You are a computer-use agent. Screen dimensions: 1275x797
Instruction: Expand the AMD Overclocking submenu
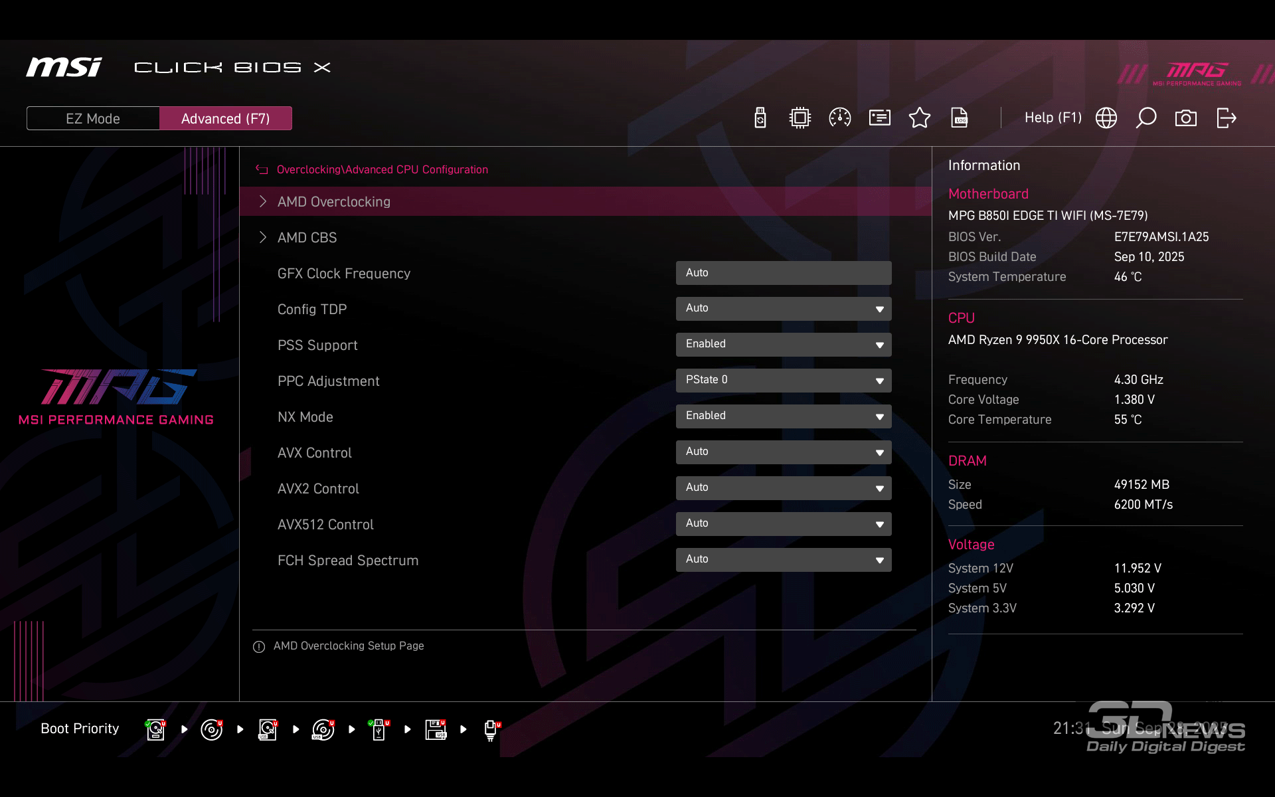[x=334, y=202]
